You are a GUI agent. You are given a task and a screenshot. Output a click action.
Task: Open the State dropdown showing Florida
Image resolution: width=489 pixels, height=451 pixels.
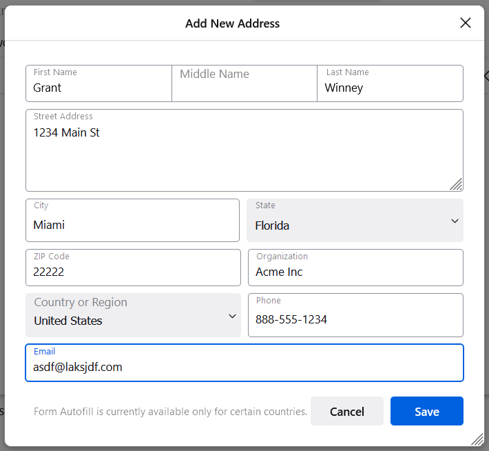(355, 220)
